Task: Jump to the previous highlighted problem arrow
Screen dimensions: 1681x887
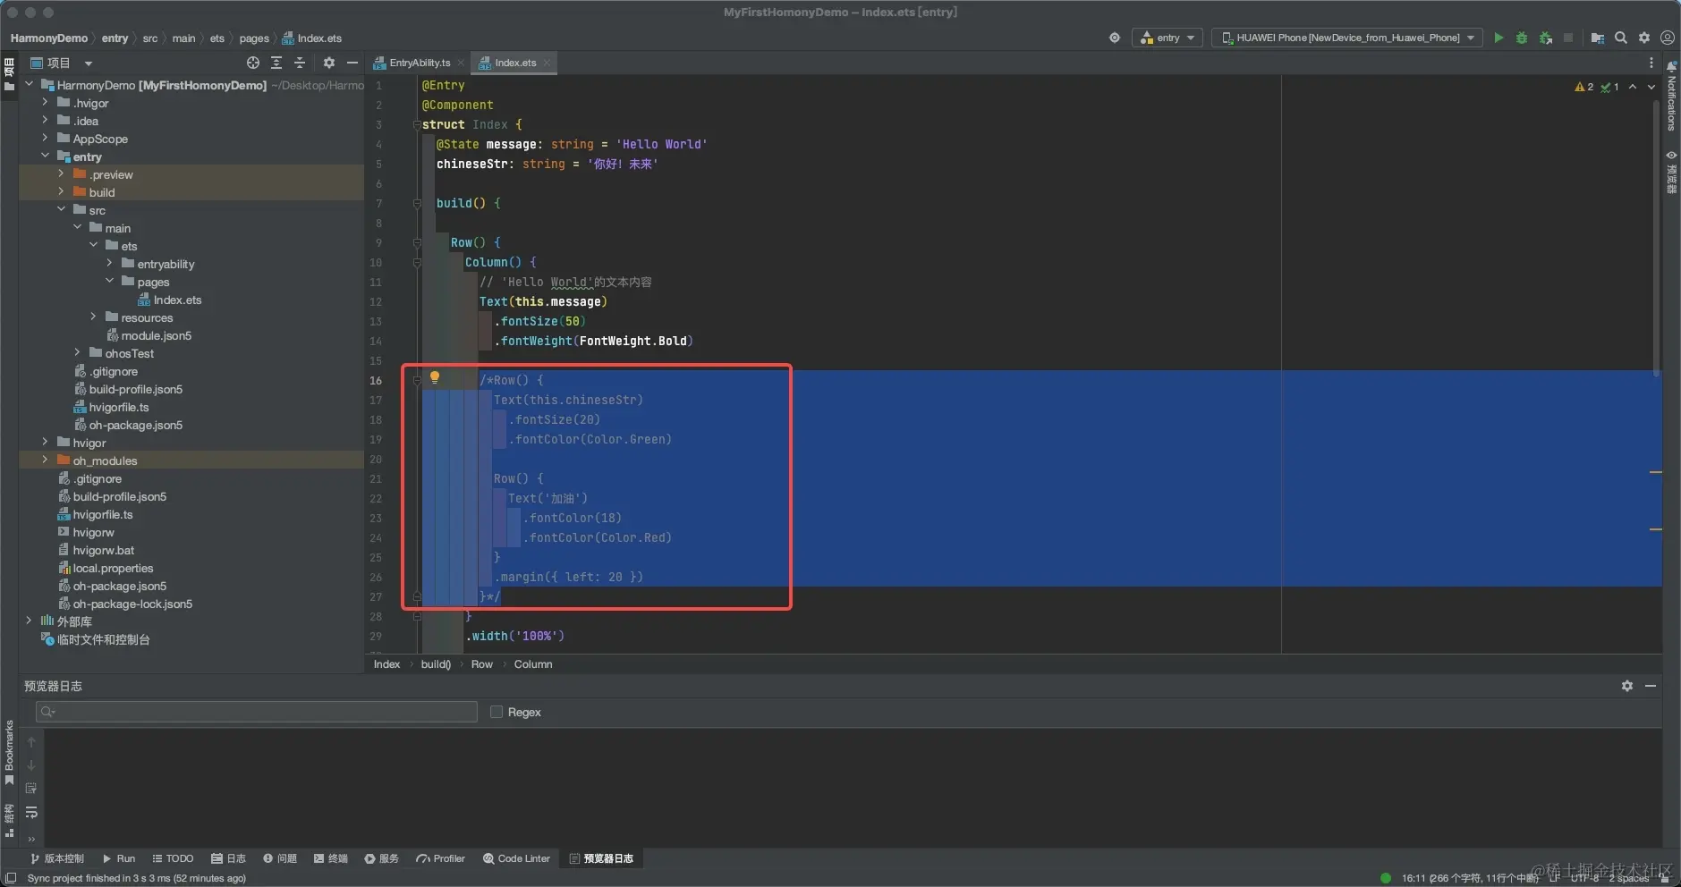Action: 1633,87
